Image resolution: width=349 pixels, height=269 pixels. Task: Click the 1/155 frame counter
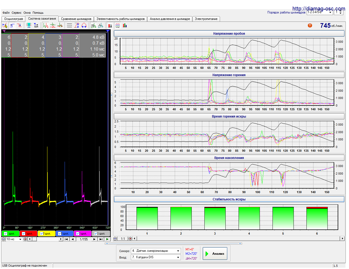[83, 239]
